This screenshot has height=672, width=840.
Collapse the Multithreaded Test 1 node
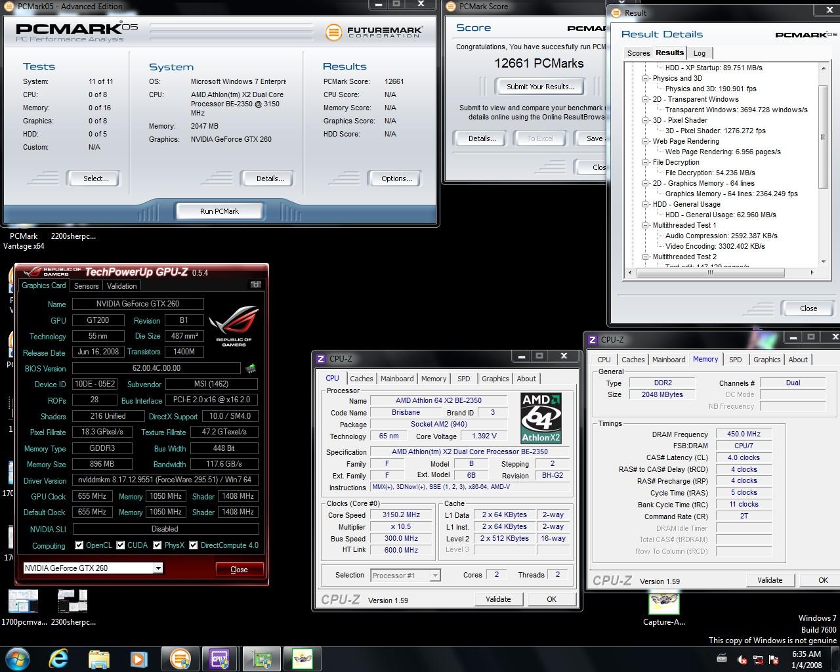click(x=646, y=225)
